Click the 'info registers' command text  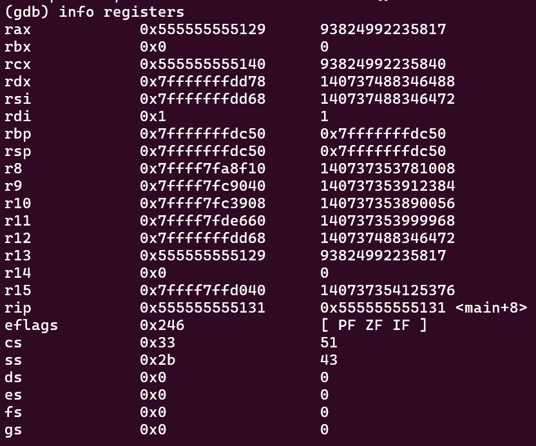coord(122,12)
